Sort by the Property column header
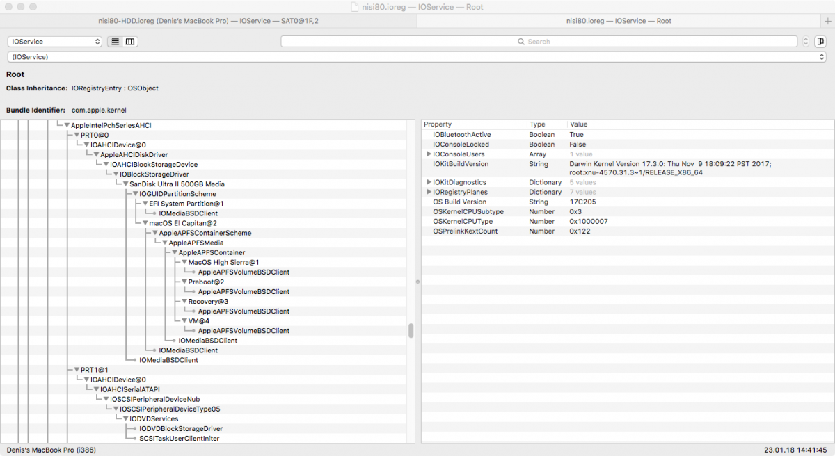The image size is (835, 456). [473, 124]
